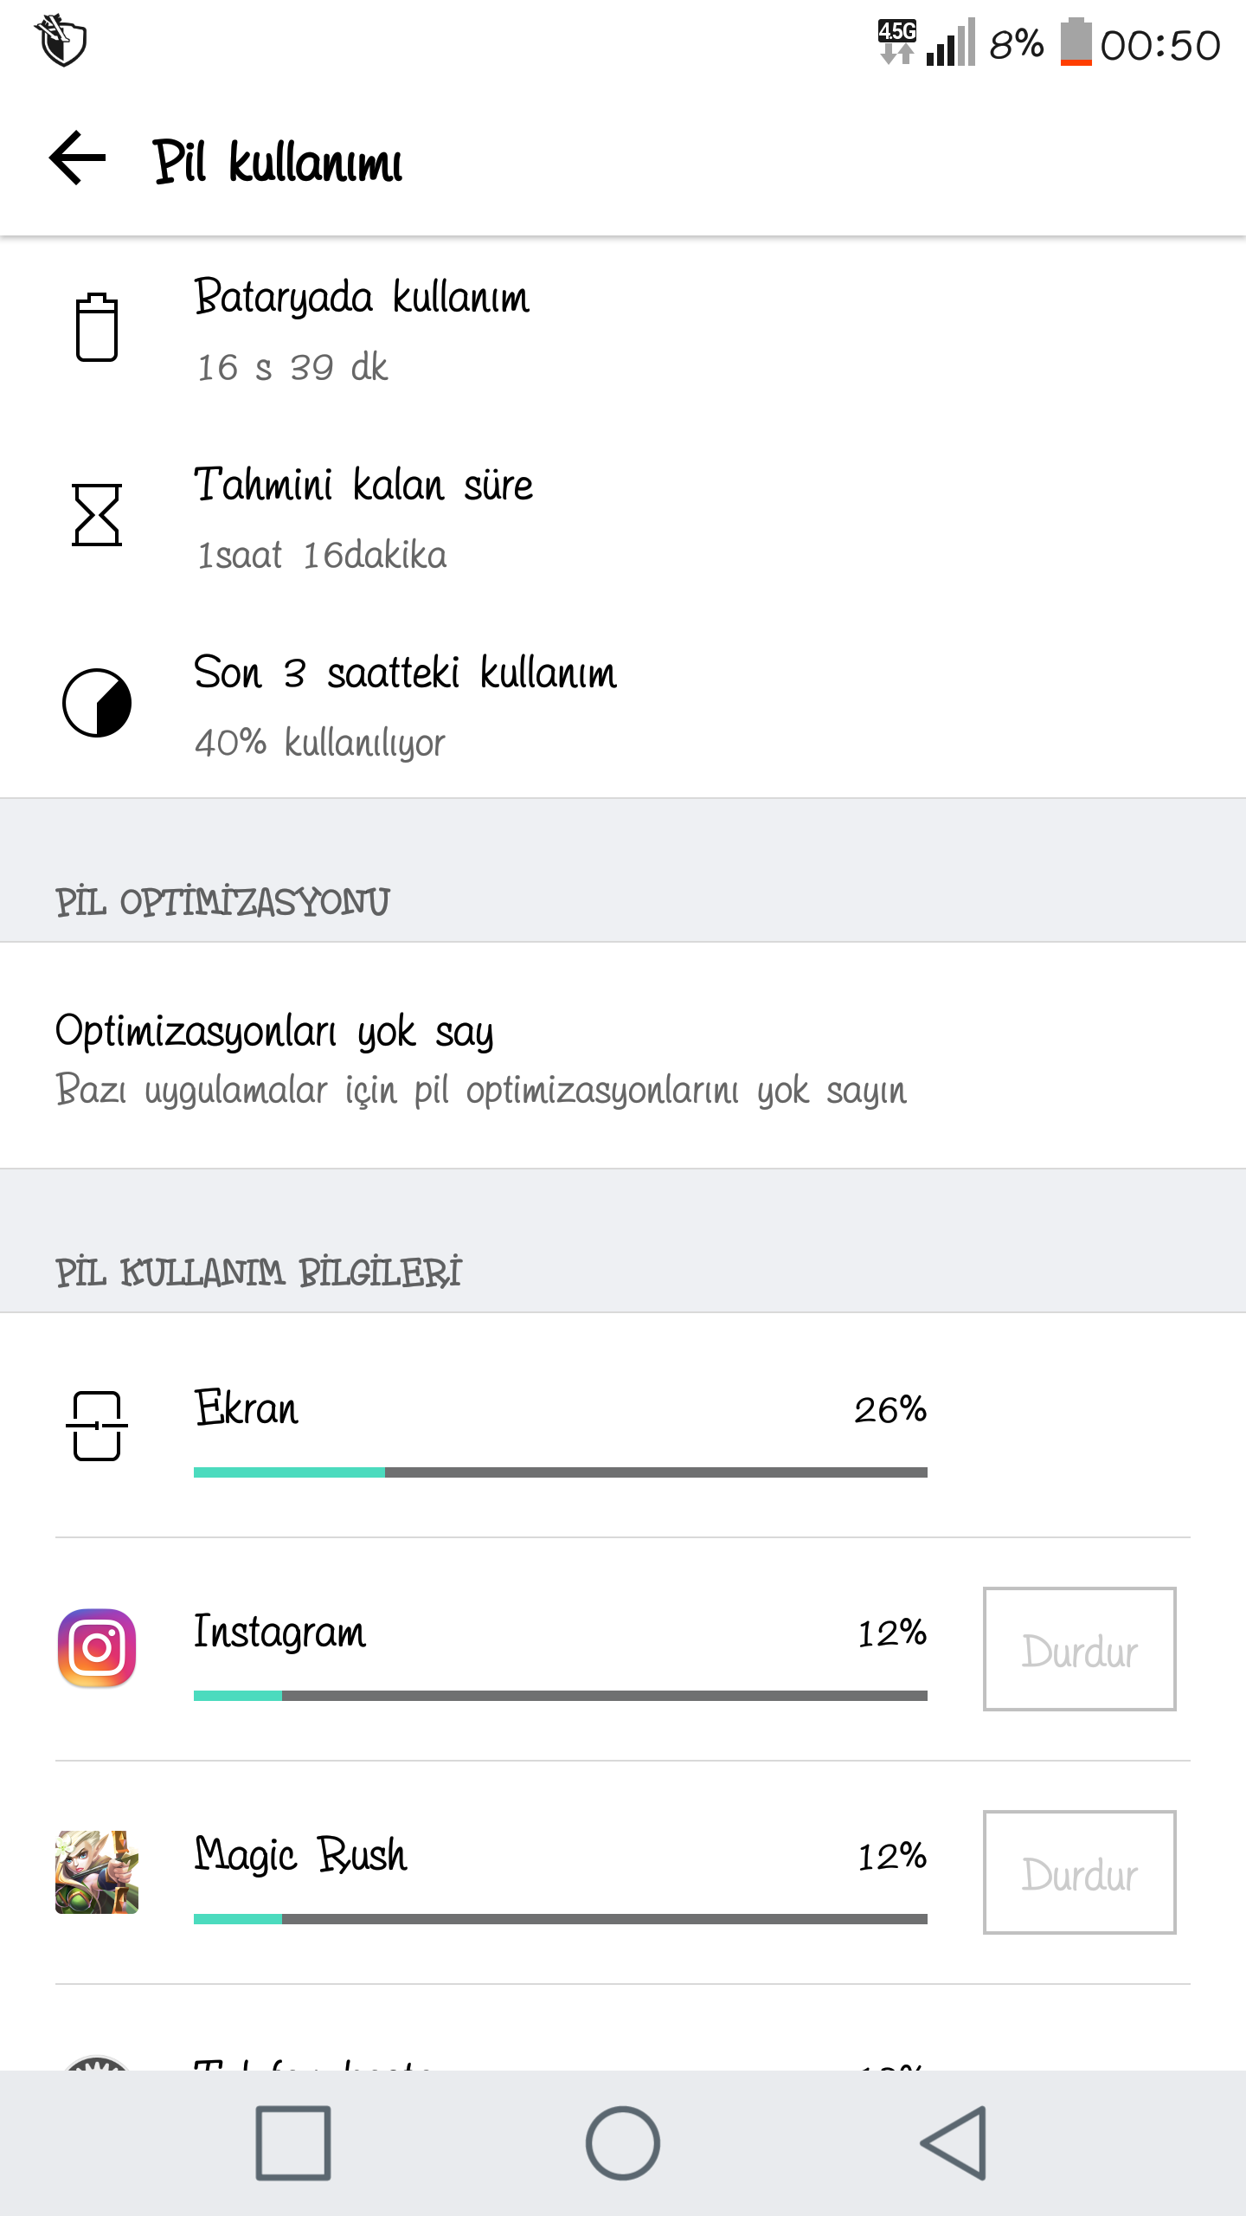Tap the Instagram usage progress bar
Screen dimensions: 1246x2216
click(x=560, y=1695)
